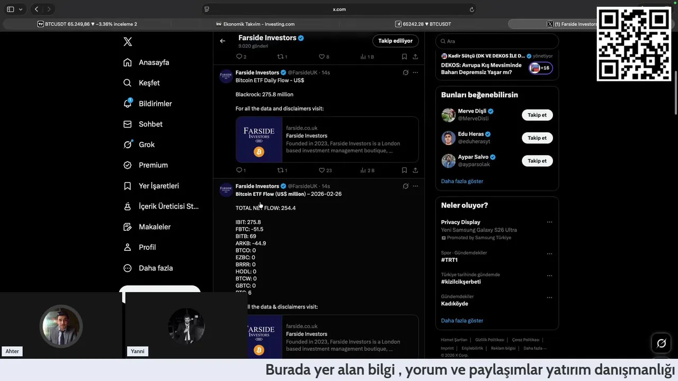
Task: Open more options for #TRT1 trend
Action: pos(549,253)
